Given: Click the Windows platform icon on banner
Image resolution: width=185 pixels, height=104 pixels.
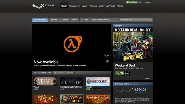Looking at the screenshot, I should tap(107, 61).
